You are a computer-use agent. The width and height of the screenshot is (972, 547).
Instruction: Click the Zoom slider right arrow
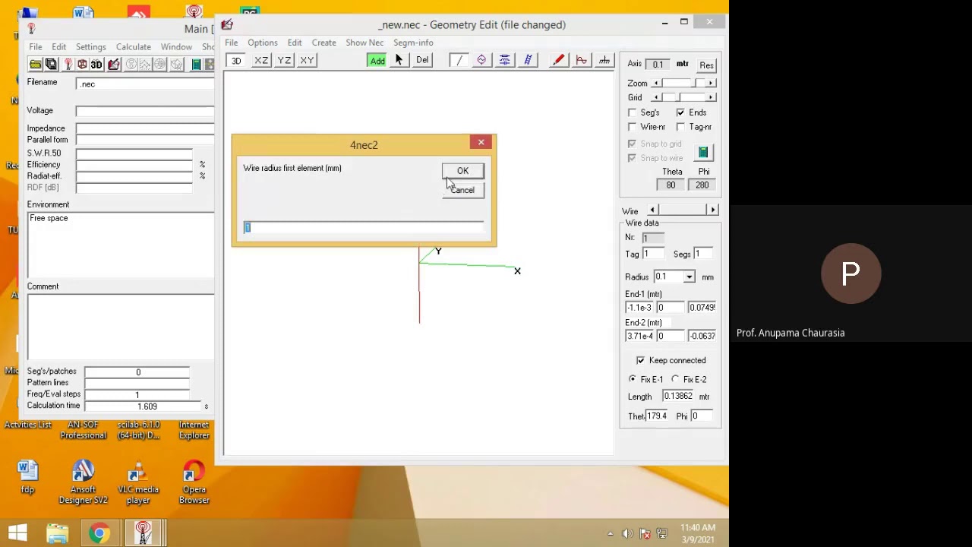click(711, 83)
